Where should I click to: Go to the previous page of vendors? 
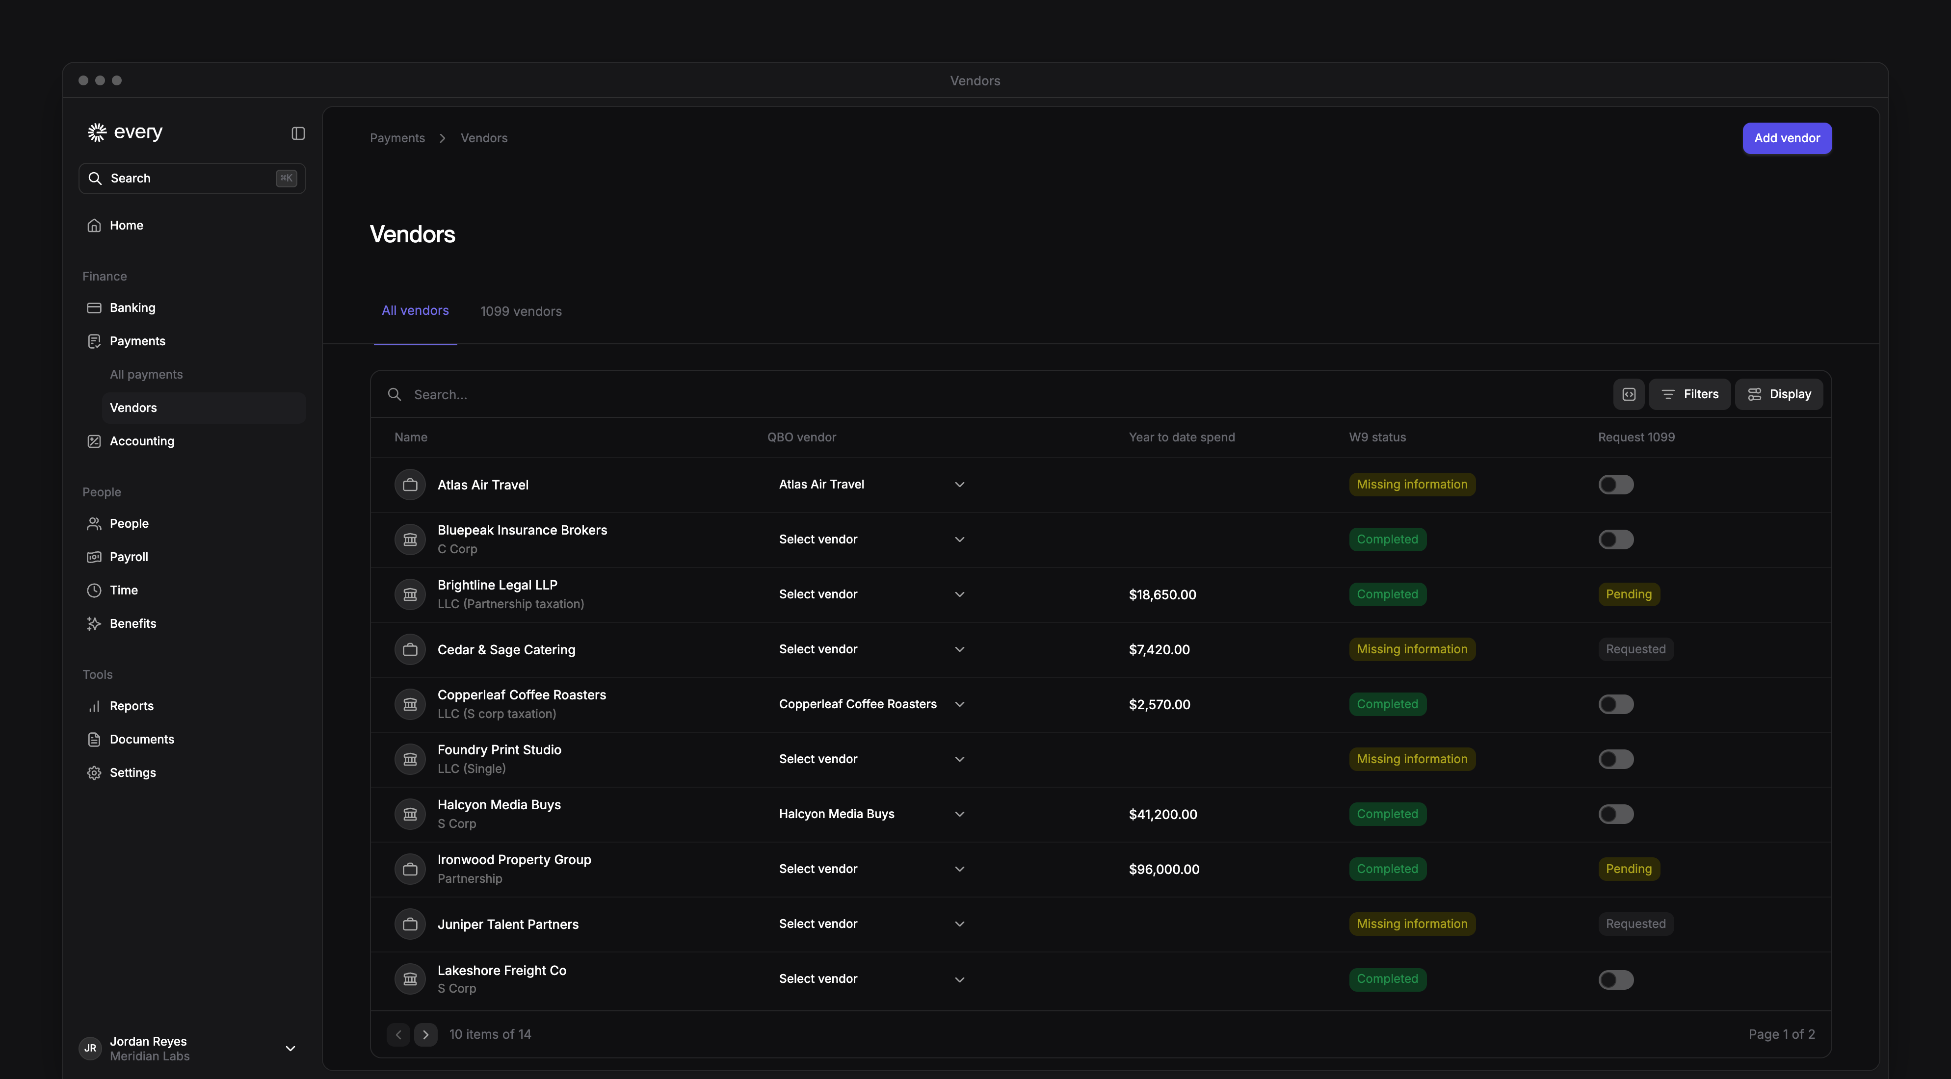(x=398, y=1035)
